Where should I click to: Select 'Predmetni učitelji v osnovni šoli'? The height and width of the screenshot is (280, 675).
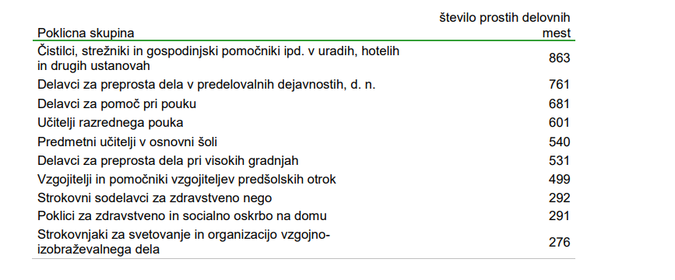128,142
